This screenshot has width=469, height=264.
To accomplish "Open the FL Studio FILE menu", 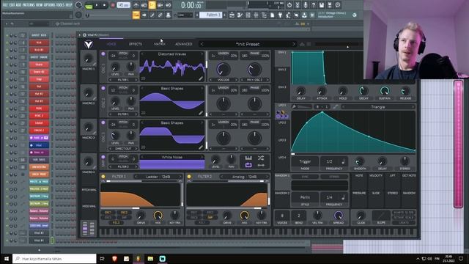I will 5,5.
